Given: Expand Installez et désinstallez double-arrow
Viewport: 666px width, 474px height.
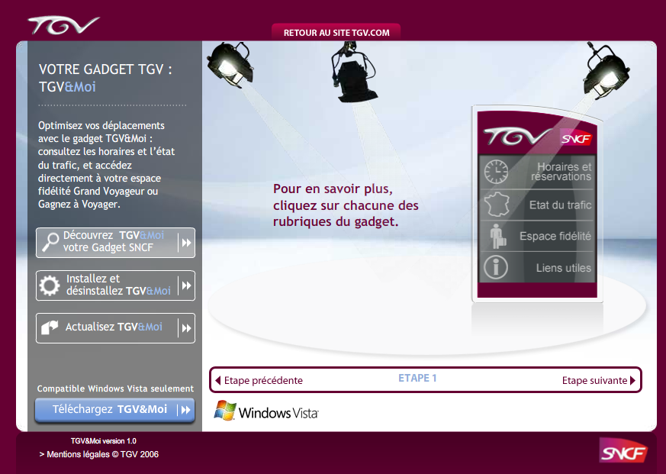Looking at the screenshot, I should 185,285.
